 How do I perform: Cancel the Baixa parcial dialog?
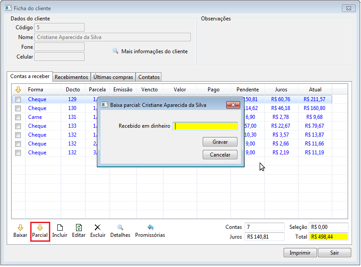pos(220,155)
